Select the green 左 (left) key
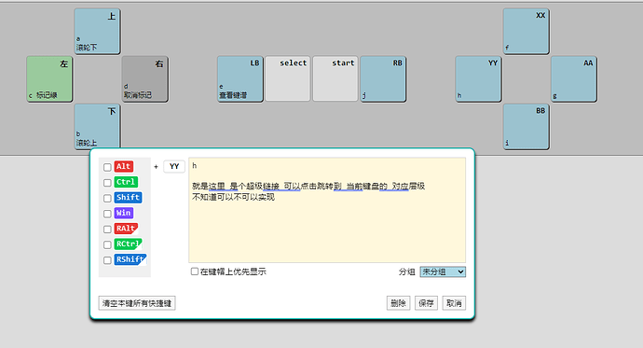The image size is (643, 348). [x=49, y=78]
